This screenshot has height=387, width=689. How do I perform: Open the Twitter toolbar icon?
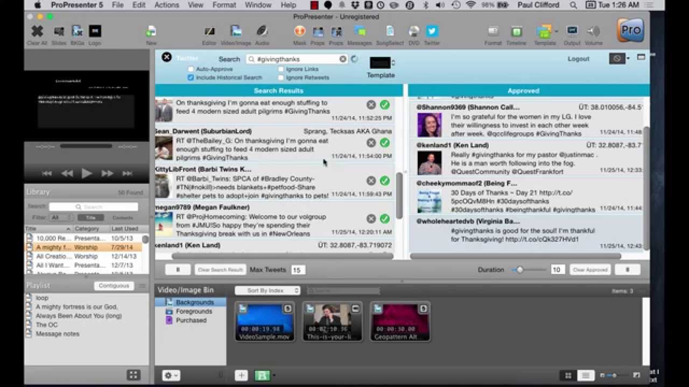[x=432, y=31]
